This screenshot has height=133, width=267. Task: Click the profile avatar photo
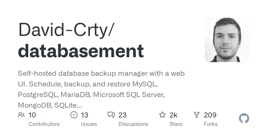(x=227, y=40)
